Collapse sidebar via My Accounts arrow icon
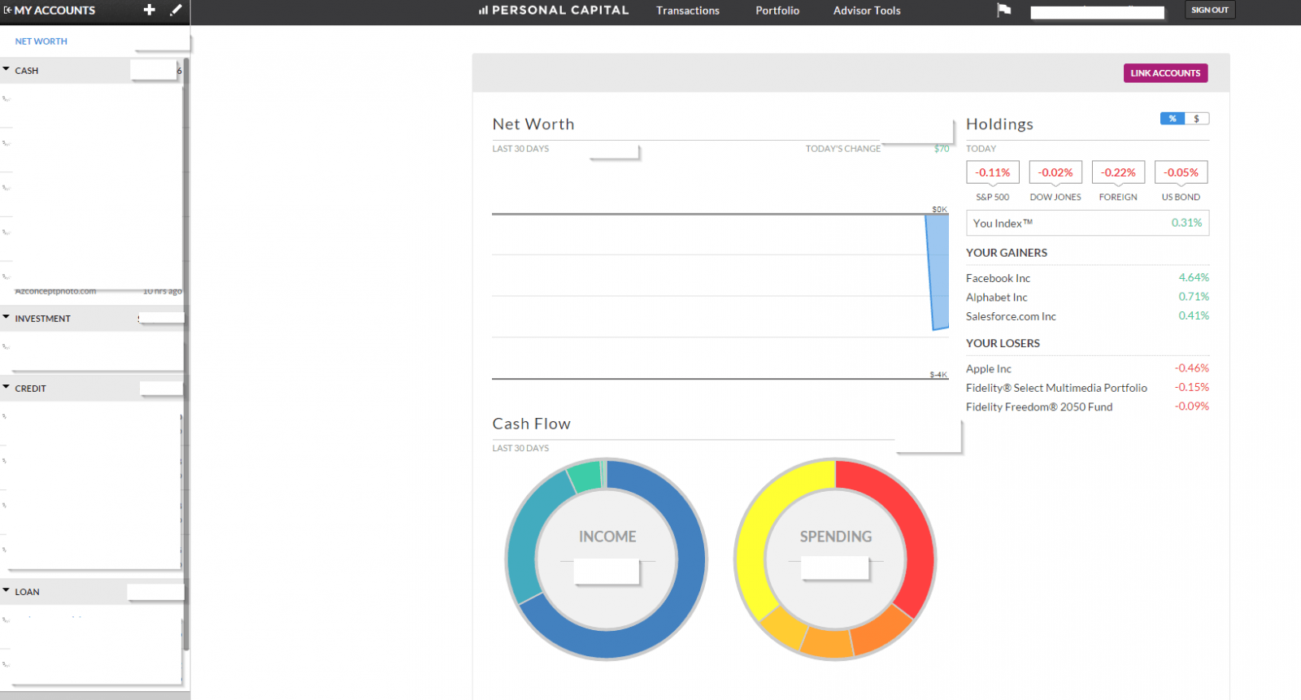The image size is (1301, 700). (7, 11)
